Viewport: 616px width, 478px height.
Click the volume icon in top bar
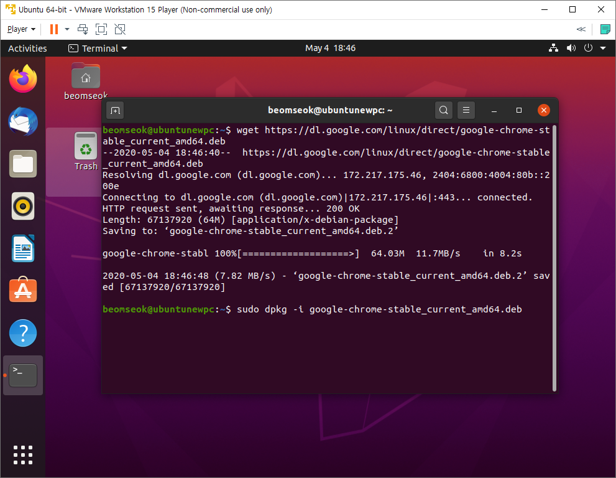571,48
